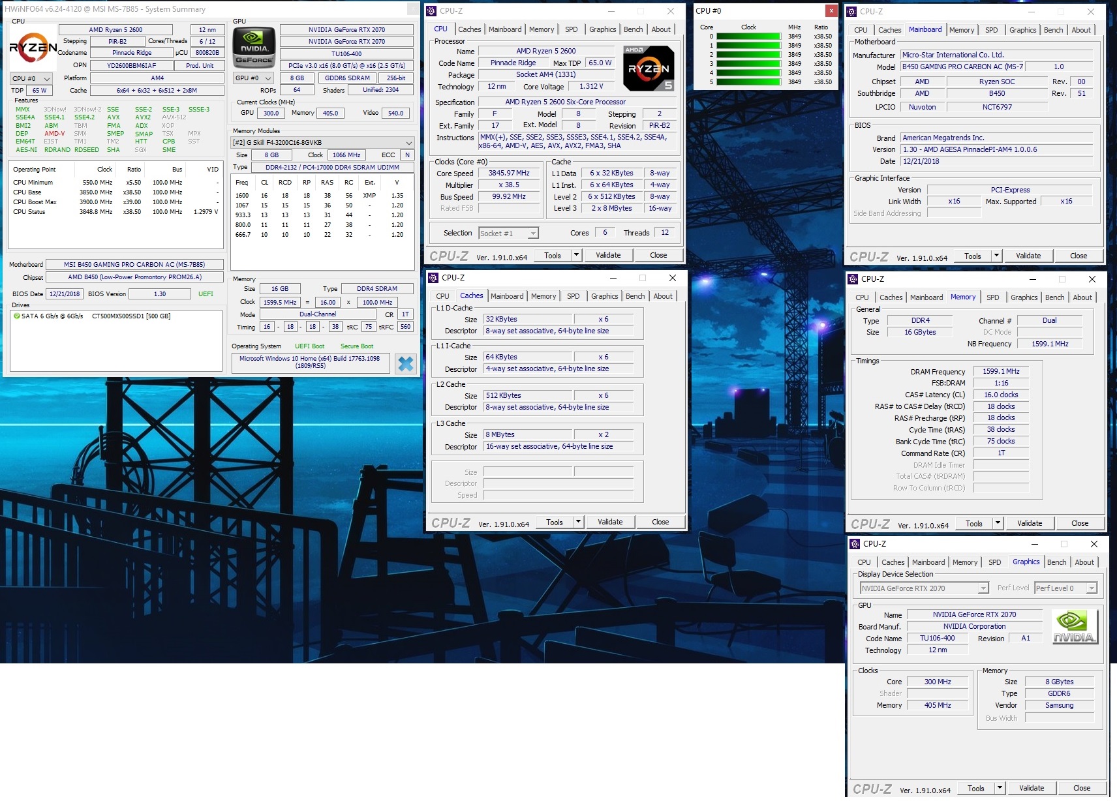
Task: Click the BIOS Version field in HWiNFO
Action: [x=160, y=294]
